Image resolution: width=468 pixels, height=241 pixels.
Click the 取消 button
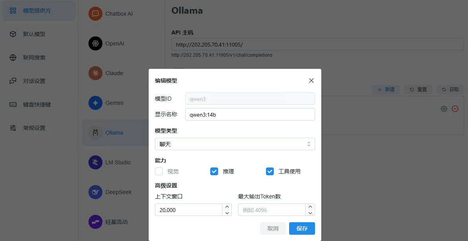(x=273, y=228)
